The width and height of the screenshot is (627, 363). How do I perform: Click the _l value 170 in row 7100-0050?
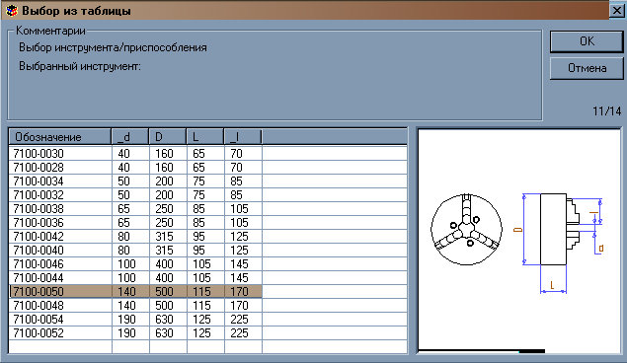[x=243, y=292]
